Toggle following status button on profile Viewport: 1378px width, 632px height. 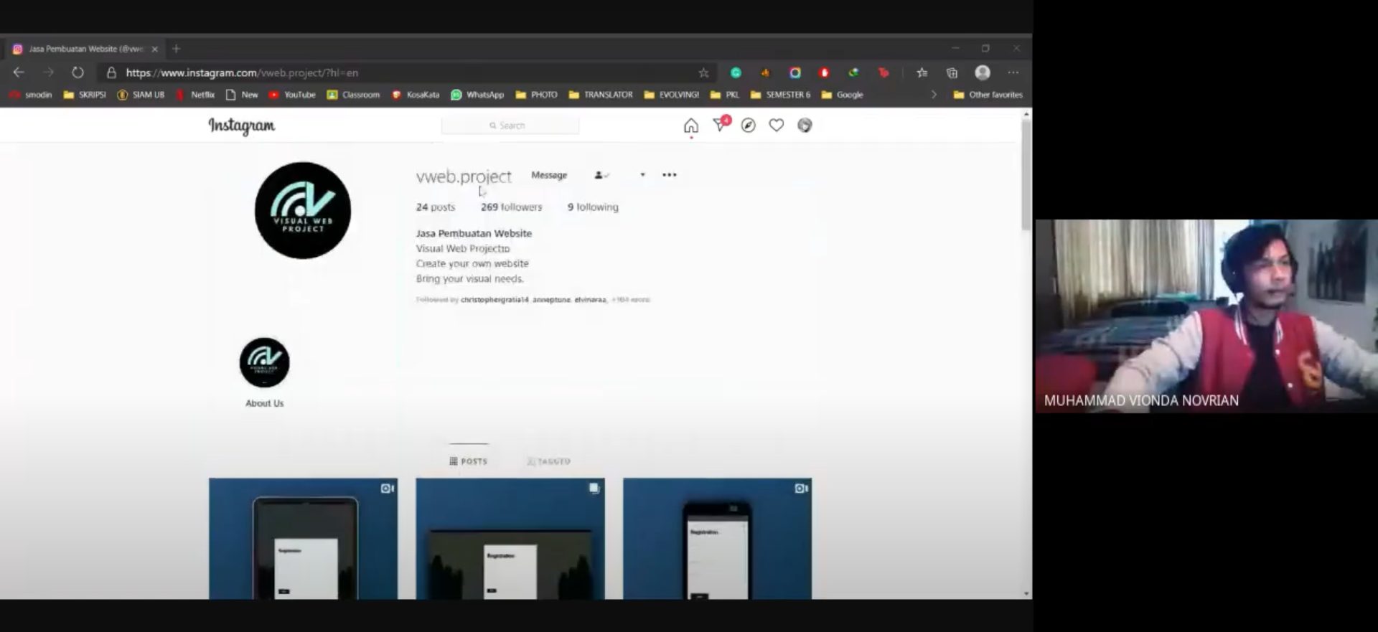(601, 175)
